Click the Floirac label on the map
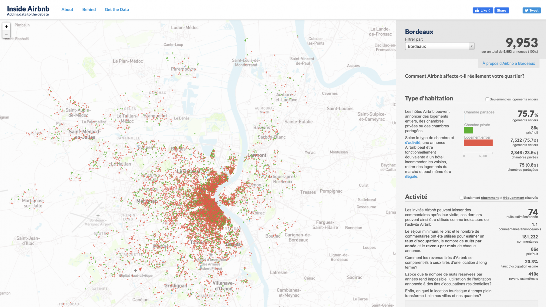This screenshot has height=307, width=546. (x=258, y=213)
